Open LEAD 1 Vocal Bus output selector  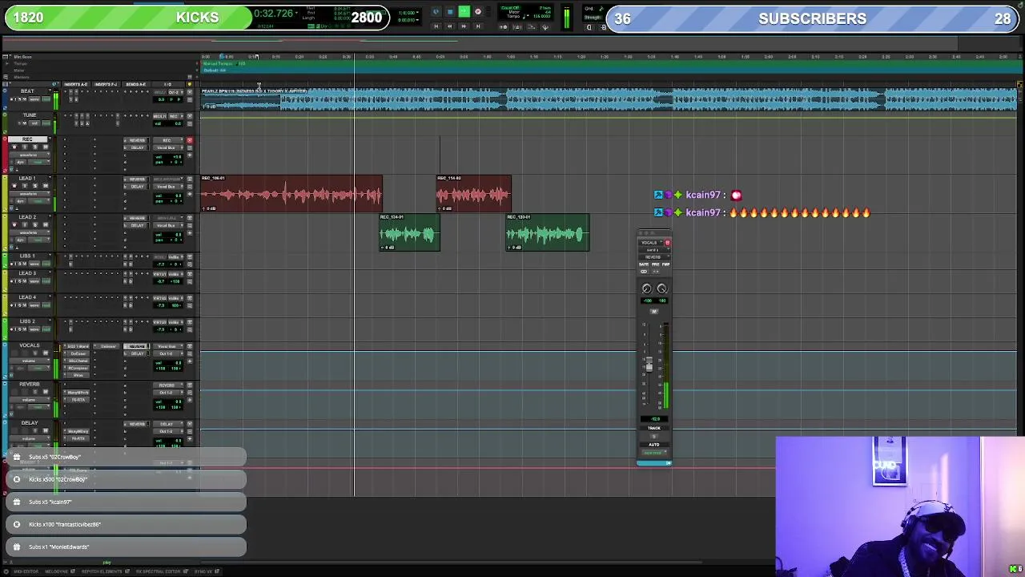tap(167, 187)
